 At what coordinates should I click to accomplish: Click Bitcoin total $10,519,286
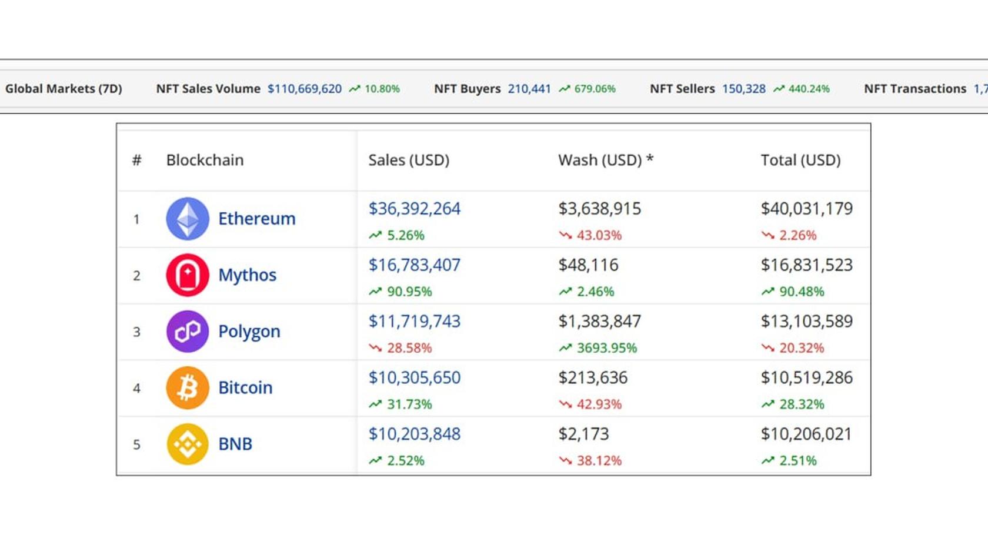807,378
